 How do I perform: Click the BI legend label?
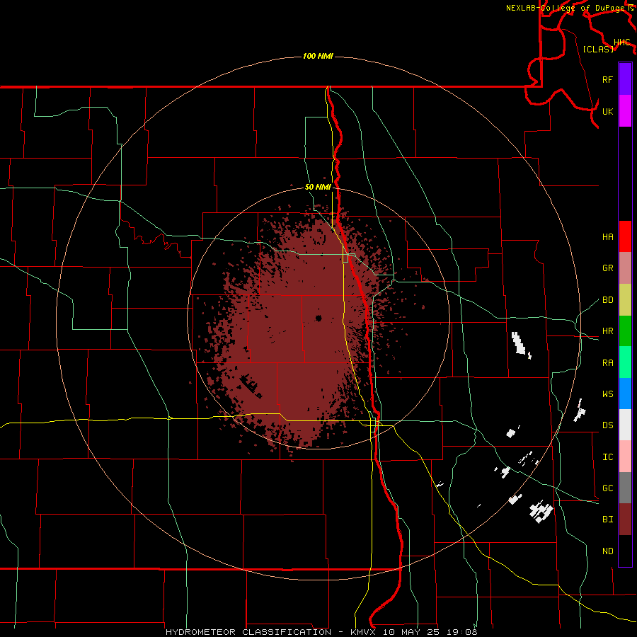[607, 520]
